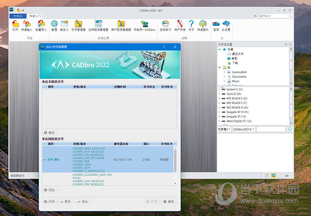The height and width of the screenshot is (216, 311).
Task: Click the magnifier icon in command search
Action: [290, 16]
